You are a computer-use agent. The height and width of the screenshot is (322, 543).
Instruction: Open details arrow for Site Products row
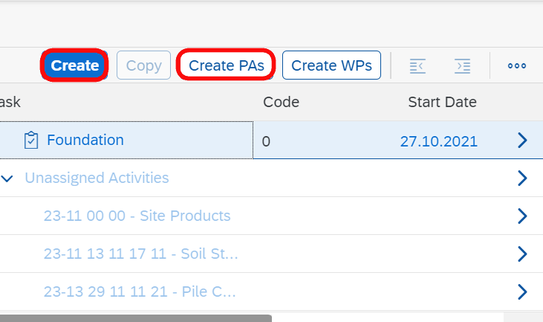pos(522,216)
